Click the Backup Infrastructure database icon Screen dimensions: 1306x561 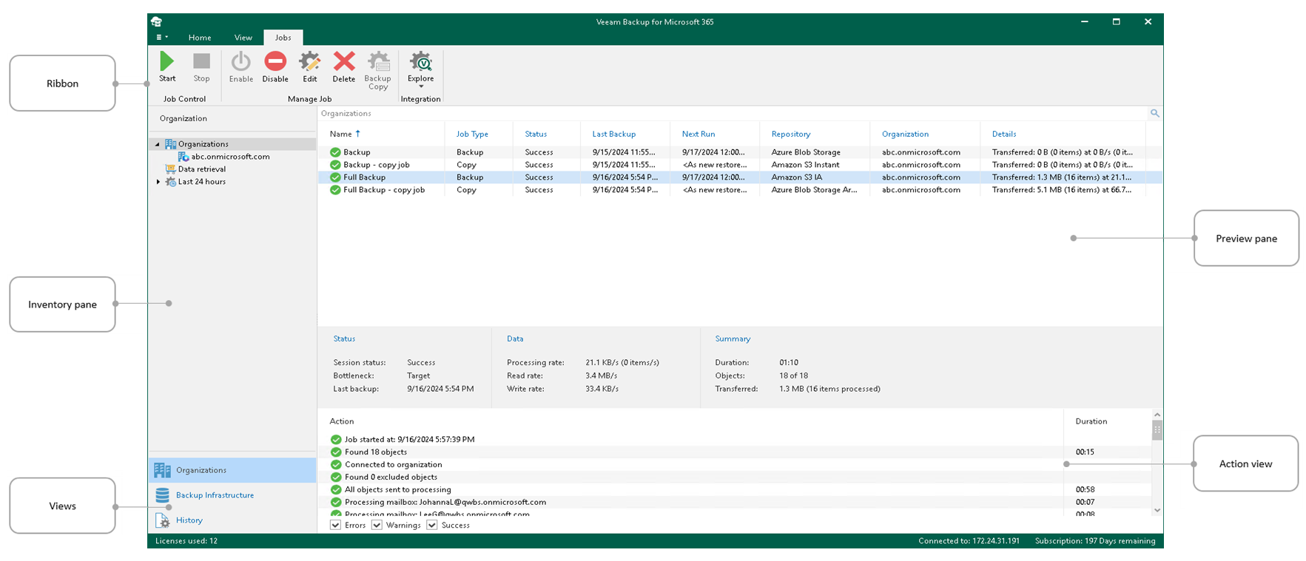point(163,495)
